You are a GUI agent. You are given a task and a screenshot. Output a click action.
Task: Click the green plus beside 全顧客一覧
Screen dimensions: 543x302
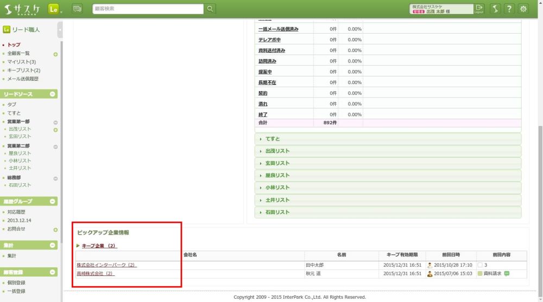55,54
